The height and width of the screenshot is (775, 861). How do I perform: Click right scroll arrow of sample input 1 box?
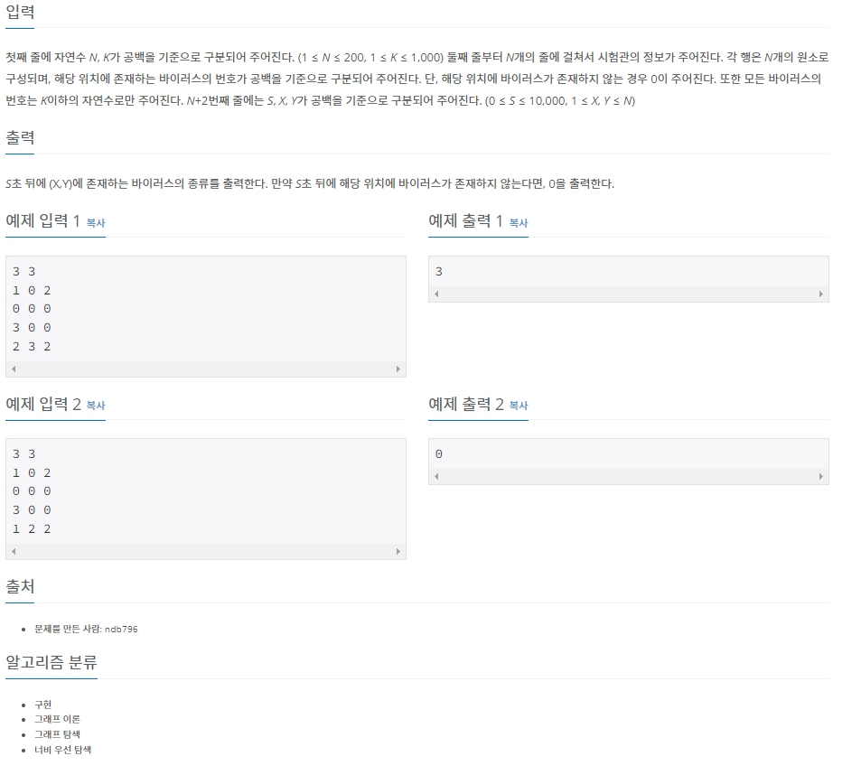(x=398, y=369)
